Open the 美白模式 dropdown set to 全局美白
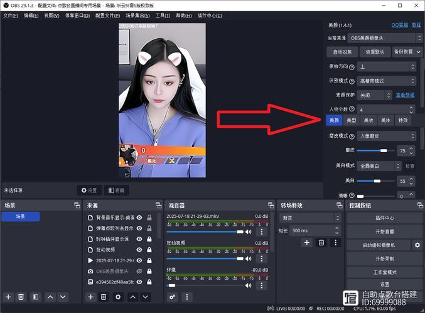The width and height of the screenshot is (425, 313). coord(379,166)
